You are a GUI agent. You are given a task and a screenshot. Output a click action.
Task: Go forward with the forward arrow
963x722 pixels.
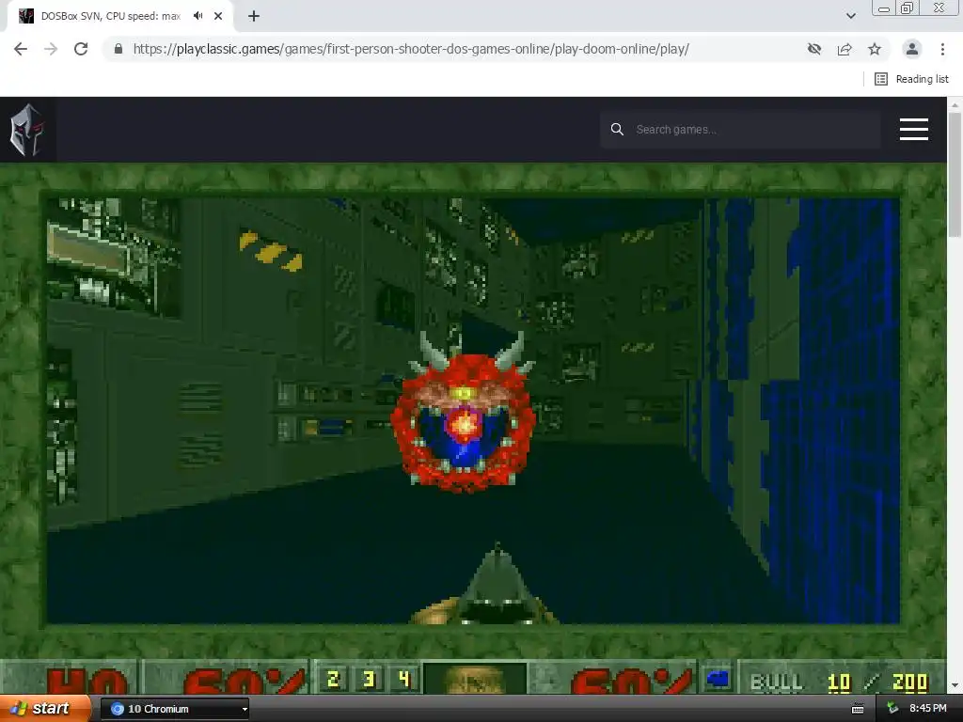pyautogui.click(x=51, y=49)
